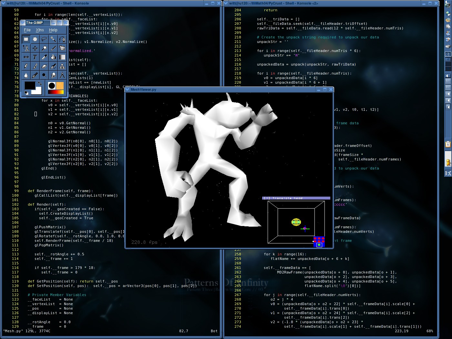Screen dimensions: 452x339
Task: Select the Move tool in GIMP toolbox
Action: pos(35,48)
